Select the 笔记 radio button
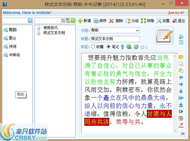The width and height of the screenshot is (190, 141). [x=109, y=47]
